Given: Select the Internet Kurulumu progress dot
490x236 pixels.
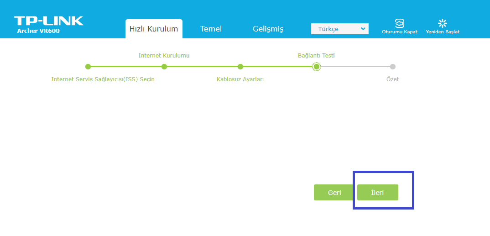Looking at the screenshot, I should 164,67.
